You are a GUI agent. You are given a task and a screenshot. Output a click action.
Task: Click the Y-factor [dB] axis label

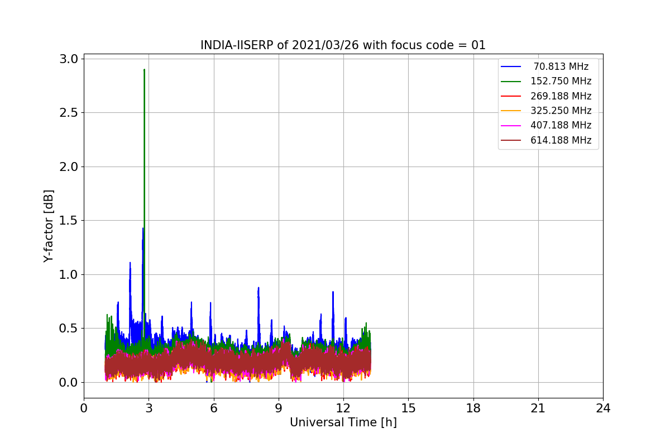49,226
